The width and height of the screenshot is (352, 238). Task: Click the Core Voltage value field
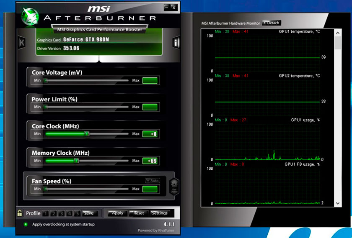150,80
